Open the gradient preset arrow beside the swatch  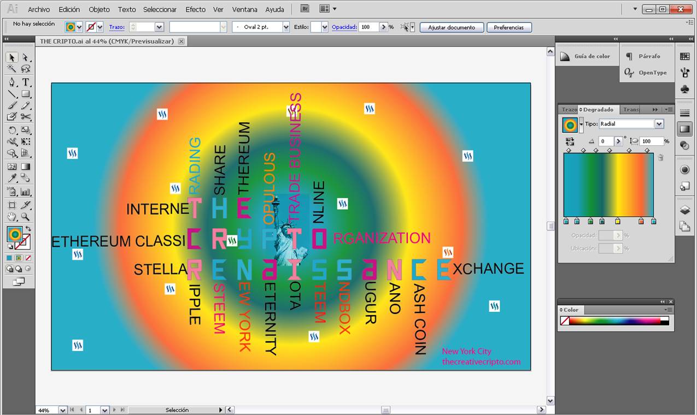(x=581, y=124)
